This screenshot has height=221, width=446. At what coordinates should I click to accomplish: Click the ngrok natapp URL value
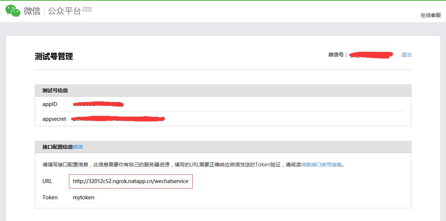(131, 181)
